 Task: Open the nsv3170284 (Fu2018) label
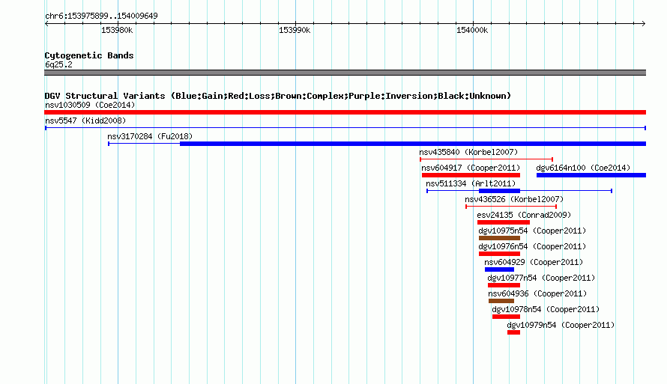(150, 136)
